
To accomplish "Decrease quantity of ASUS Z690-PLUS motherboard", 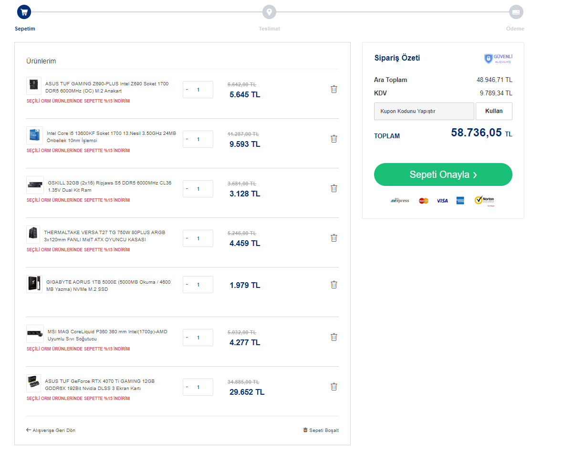I will (x=187, y=89).
